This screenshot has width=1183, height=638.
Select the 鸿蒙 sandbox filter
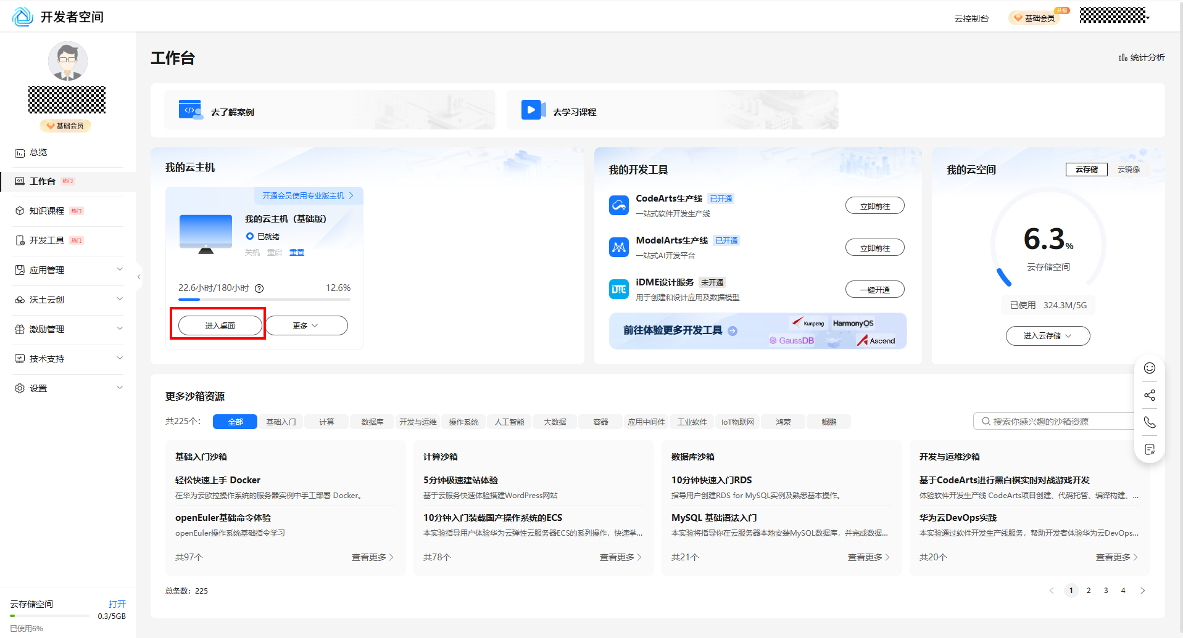coord(783,422)
